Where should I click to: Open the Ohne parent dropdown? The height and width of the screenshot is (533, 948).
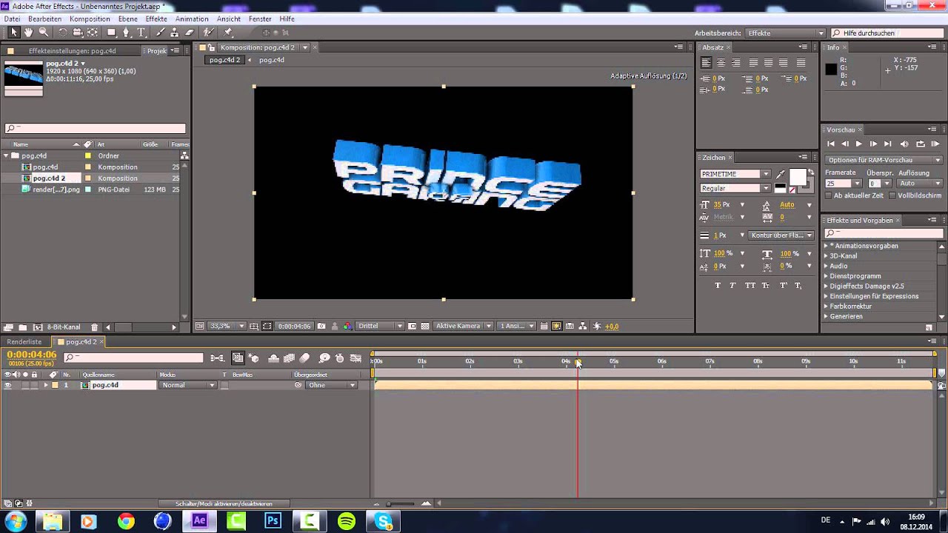coord(332,385)
